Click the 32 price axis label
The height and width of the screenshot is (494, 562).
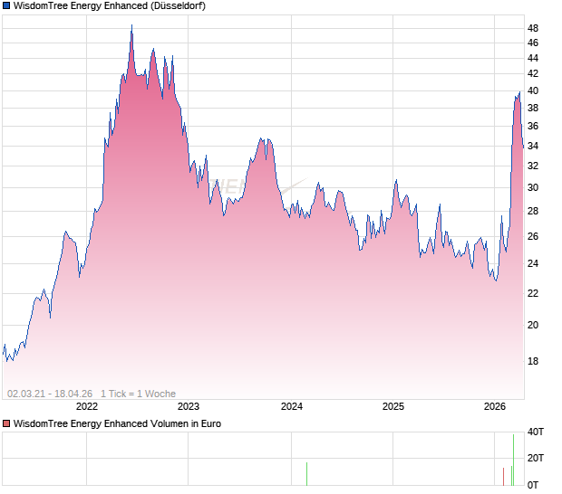(533, 166)
